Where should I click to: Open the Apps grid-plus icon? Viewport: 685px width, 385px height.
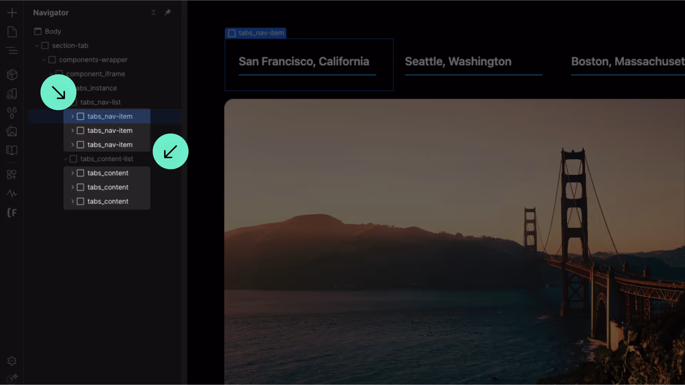[12, 175]
